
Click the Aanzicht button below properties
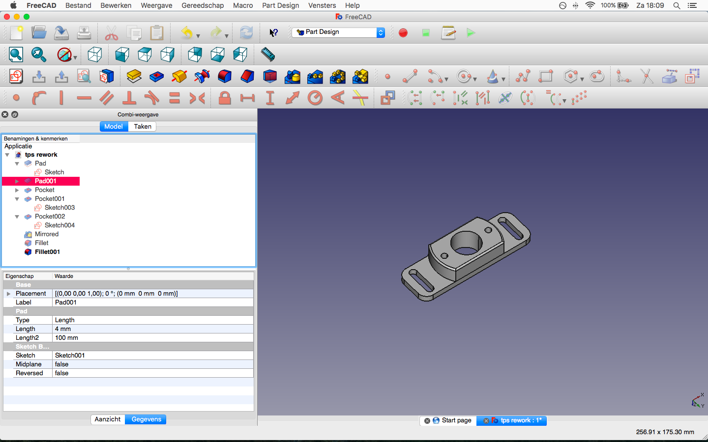pyautogui.click(x=108, y=419)
